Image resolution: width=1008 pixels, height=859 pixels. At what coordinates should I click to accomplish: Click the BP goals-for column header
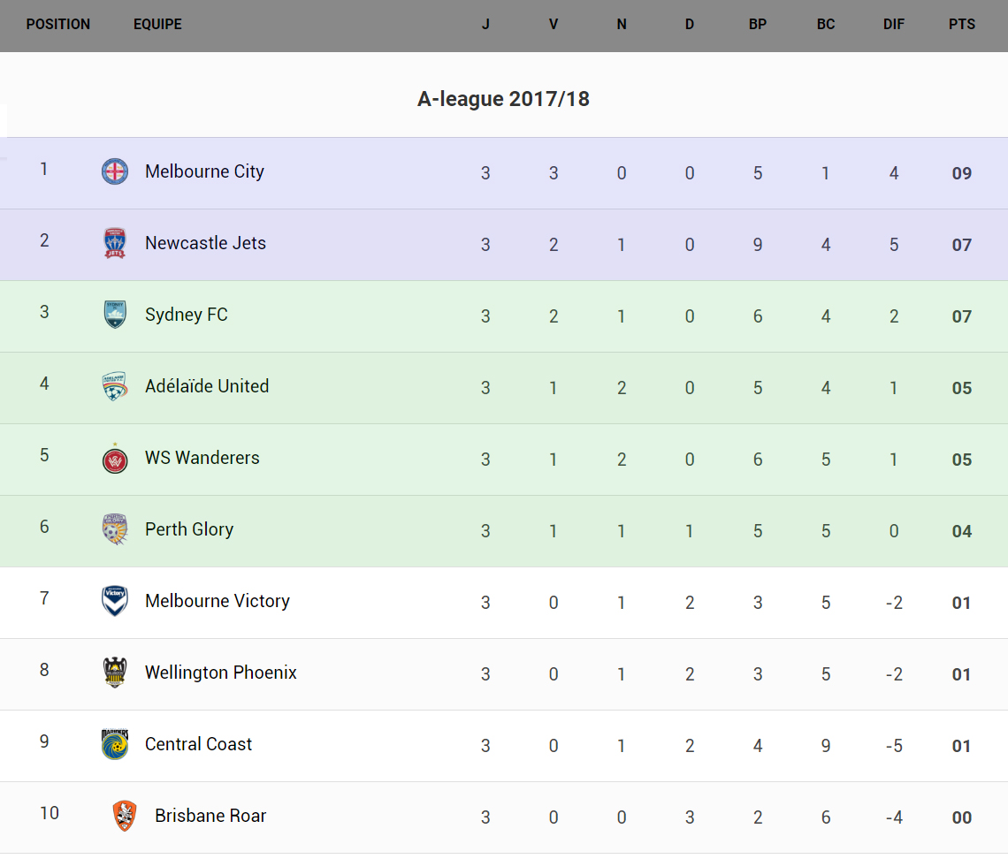758,25
